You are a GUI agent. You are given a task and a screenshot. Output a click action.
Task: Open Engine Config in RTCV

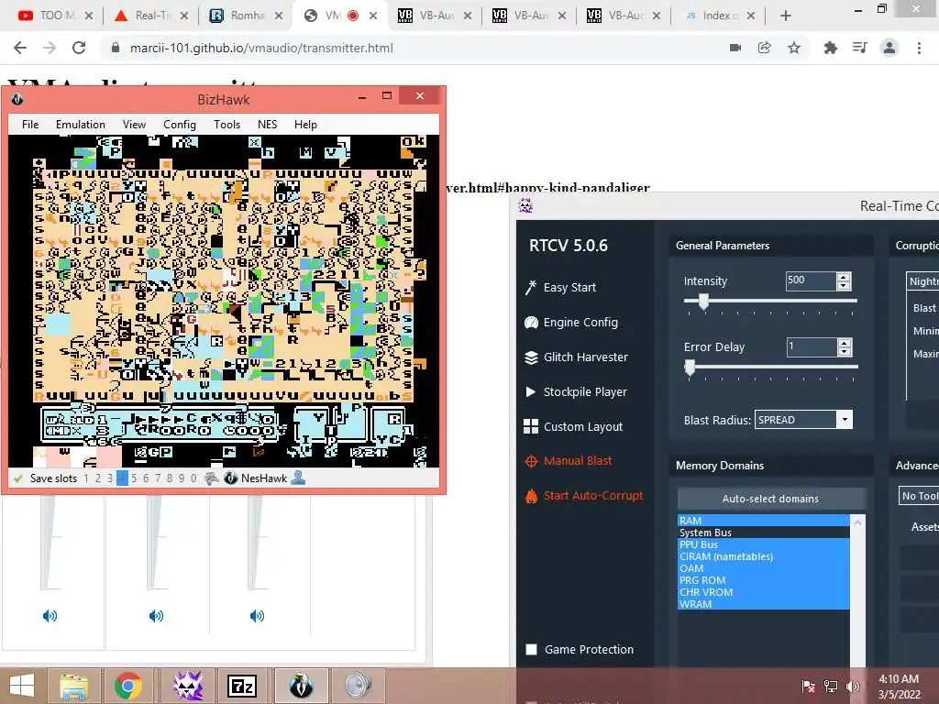(x=571, y=322)
